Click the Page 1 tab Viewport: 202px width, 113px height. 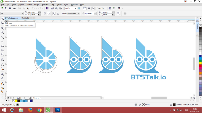tap(36, 98)
